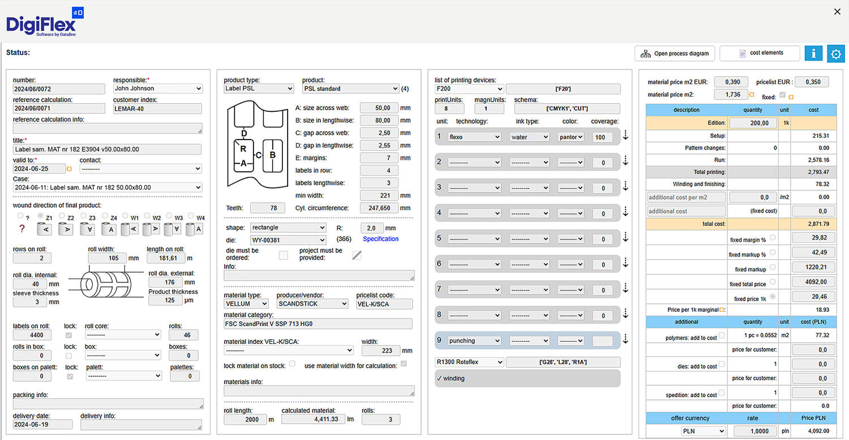Click the Edition quantity field 200,00

tap(753, 123)
